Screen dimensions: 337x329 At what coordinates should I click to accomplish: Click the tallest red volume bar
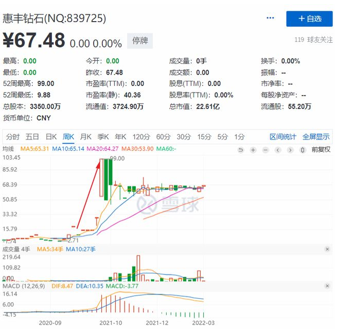138,268
